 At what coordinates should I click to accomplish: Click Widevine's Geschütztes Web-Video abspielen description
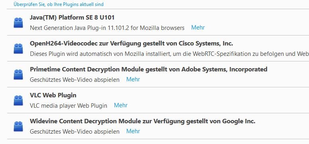[75, 132]
